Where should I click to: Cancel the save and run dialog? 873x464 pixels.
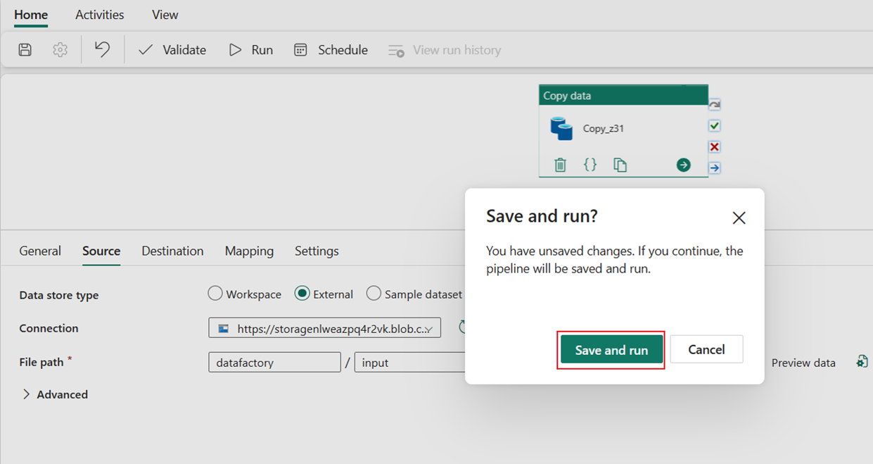coord(706,349)
